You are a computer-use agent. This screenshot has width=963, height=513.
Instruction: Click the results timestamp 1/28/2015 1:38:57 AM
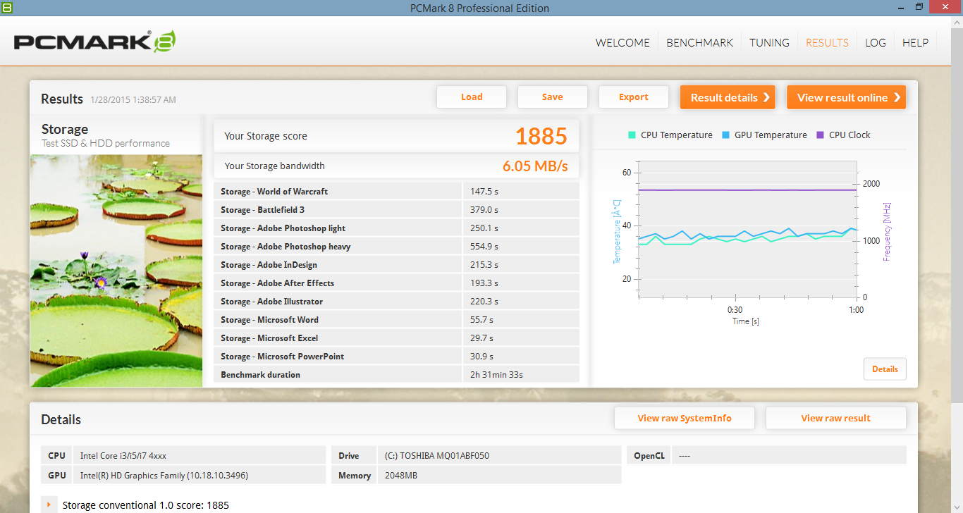133,99
